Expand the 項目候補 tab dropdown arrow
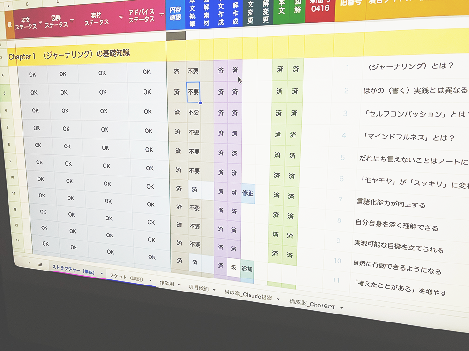Image resolution: width=469 pixels, height=351 pixels. coord(214,290)
